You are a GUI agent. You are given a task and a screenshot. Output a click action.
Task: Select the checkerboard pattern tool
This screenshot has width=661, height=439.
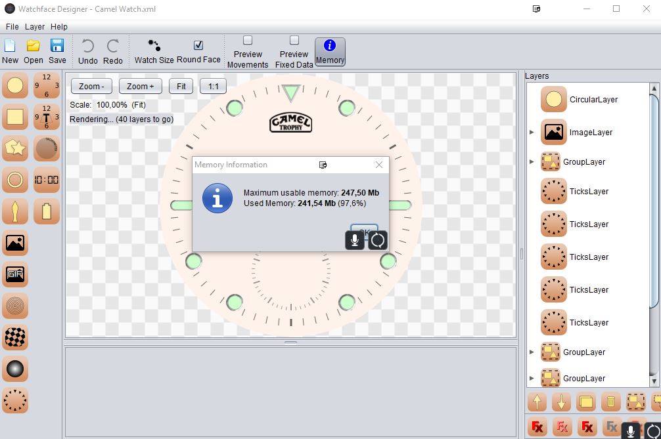(x=15, y=337)
